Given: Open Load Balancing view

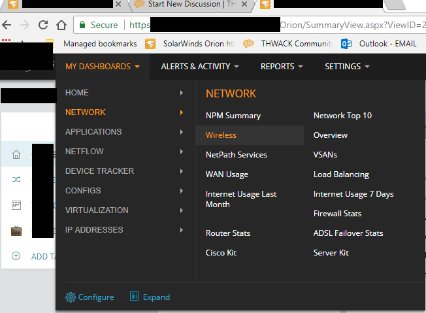Looking at the screenshot, I should pyautogui.click(x=341, y=174).
